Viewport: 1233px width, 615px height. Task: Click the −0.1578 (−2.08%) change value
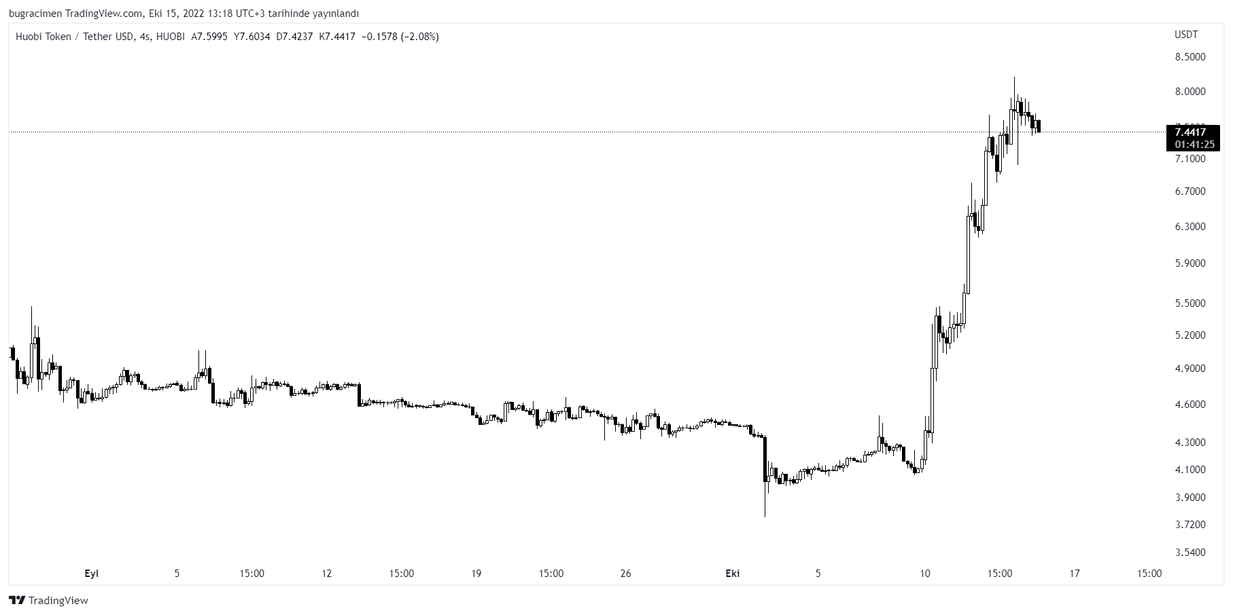[401, 37]
